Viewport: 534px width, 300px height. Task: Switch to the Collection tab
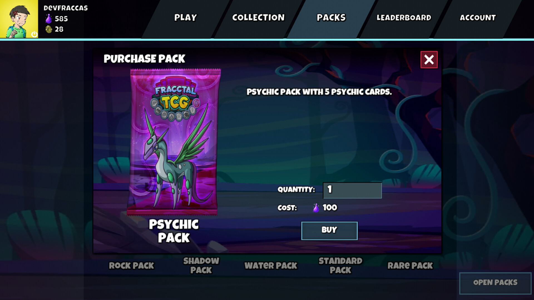click(258, 17)
